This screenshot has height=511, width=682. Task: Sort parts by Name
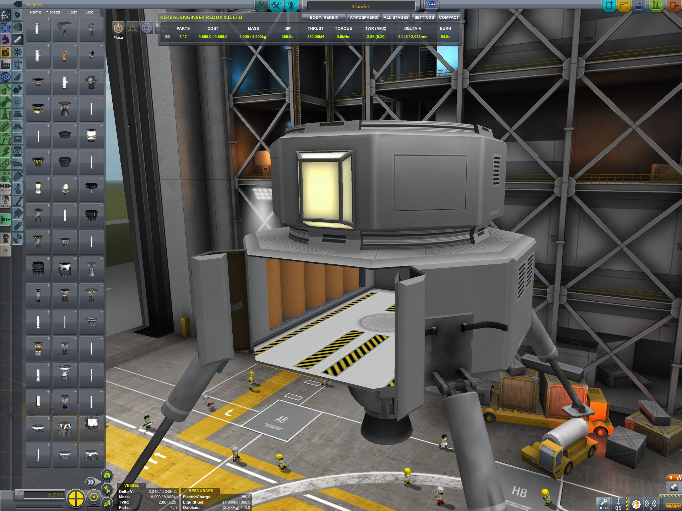[35, 12]
